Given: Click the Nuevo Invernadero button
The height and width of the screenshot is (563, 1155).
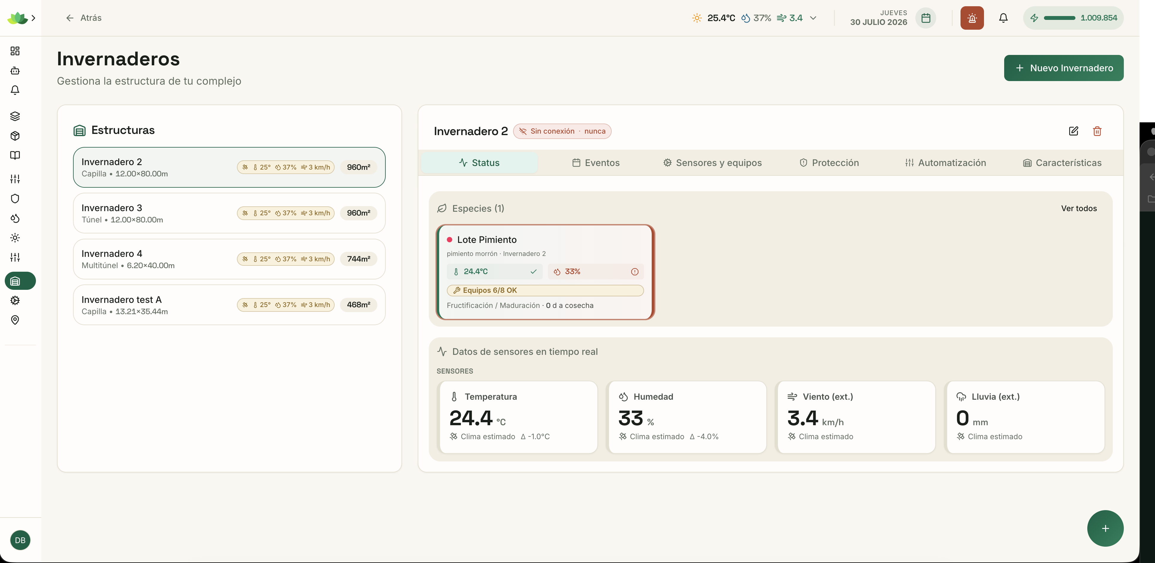Looking at the screenshot, I should coord(1064,68).
